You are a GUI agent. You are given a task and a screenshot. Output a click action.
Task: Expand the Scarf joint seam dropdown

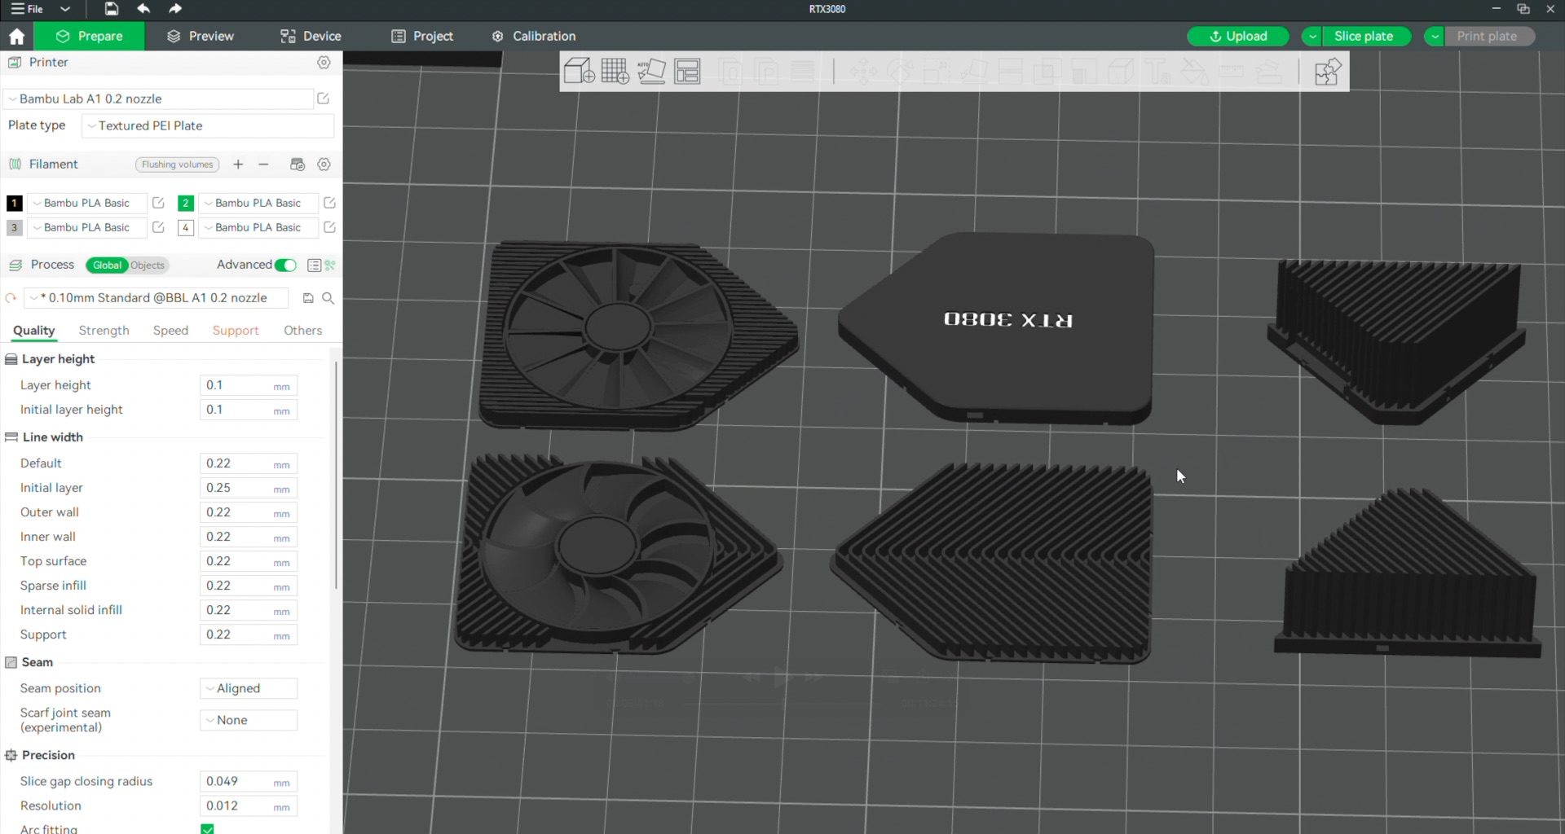[x=249, y=720]
